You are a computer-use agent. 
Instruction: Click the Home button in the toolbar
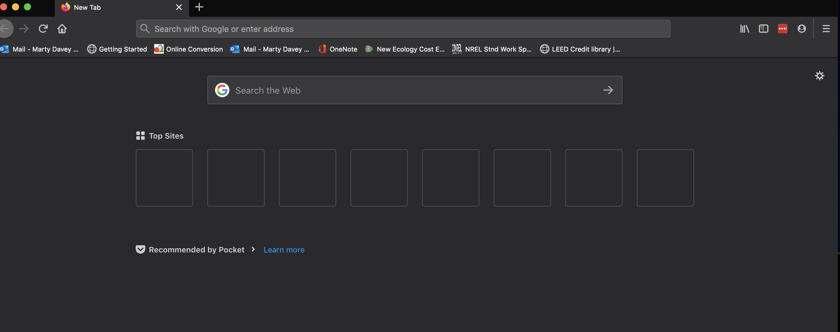click(x=62, y=29)
